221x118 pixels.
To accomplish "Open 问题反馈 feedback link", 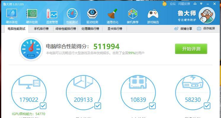I will (x=184, y=4).
